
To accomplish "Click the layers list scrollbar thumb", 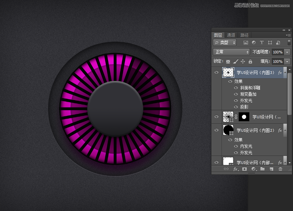I will point(289,93).
